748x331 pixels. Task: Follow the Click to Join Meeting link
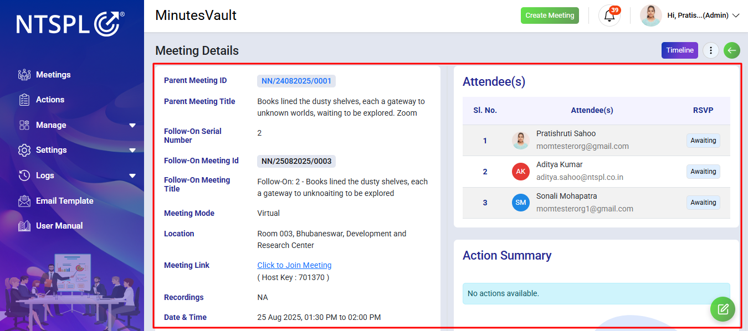click(294, 265)
